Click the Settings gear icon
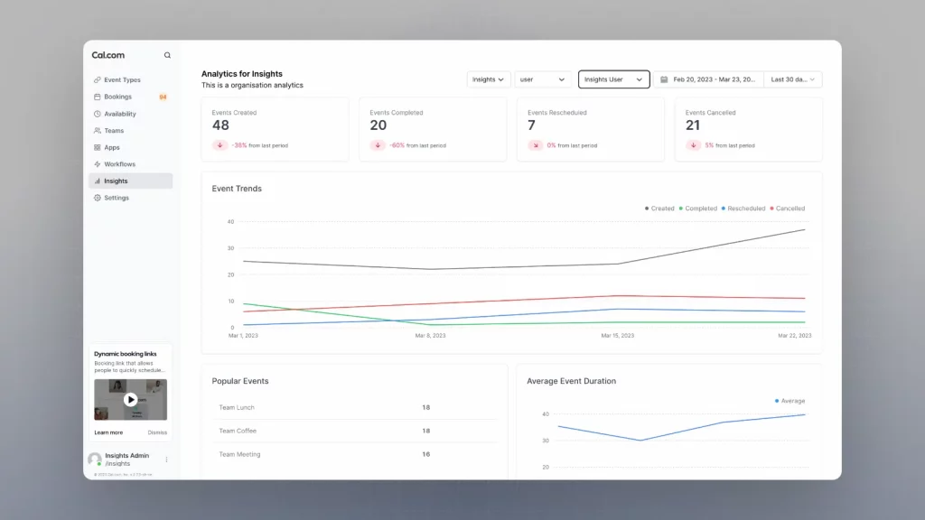Viewport: 925px width, 520px height. point(97,198)
